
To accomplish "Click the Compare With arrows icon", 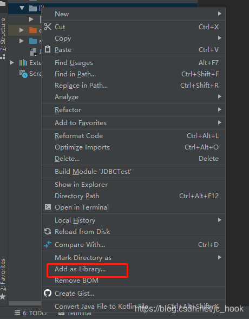I will [x=48, y=244].
